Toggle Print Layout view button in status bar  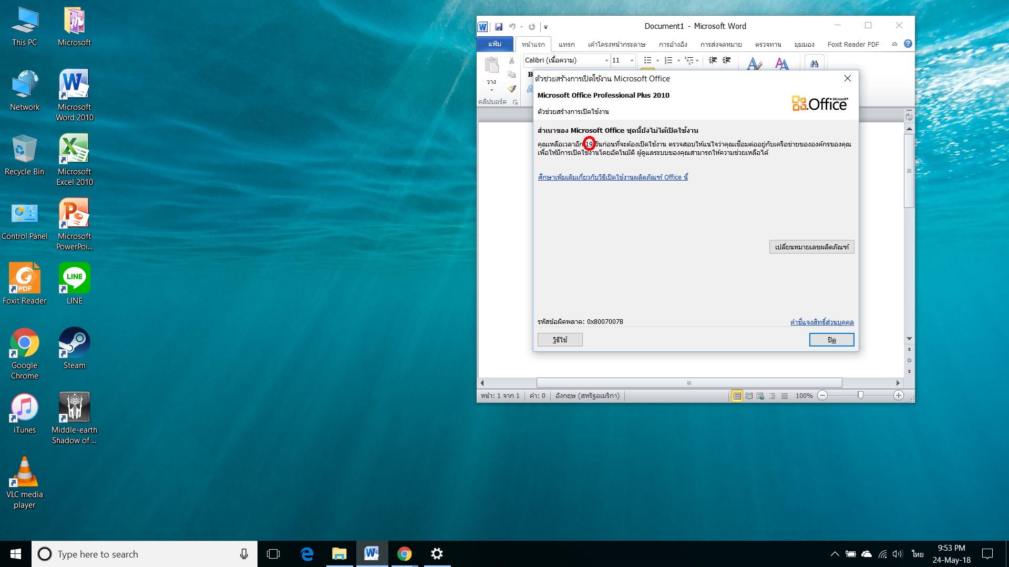(737, 396)
